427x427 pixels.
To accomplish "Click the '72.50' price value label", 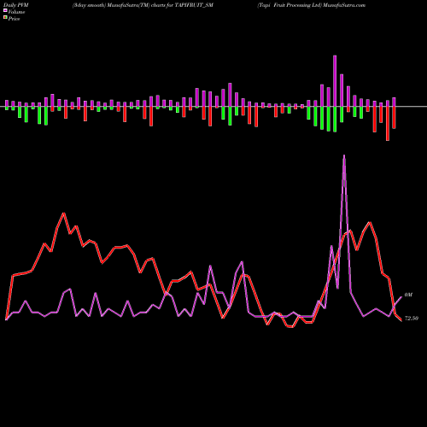I will (412, 319).
